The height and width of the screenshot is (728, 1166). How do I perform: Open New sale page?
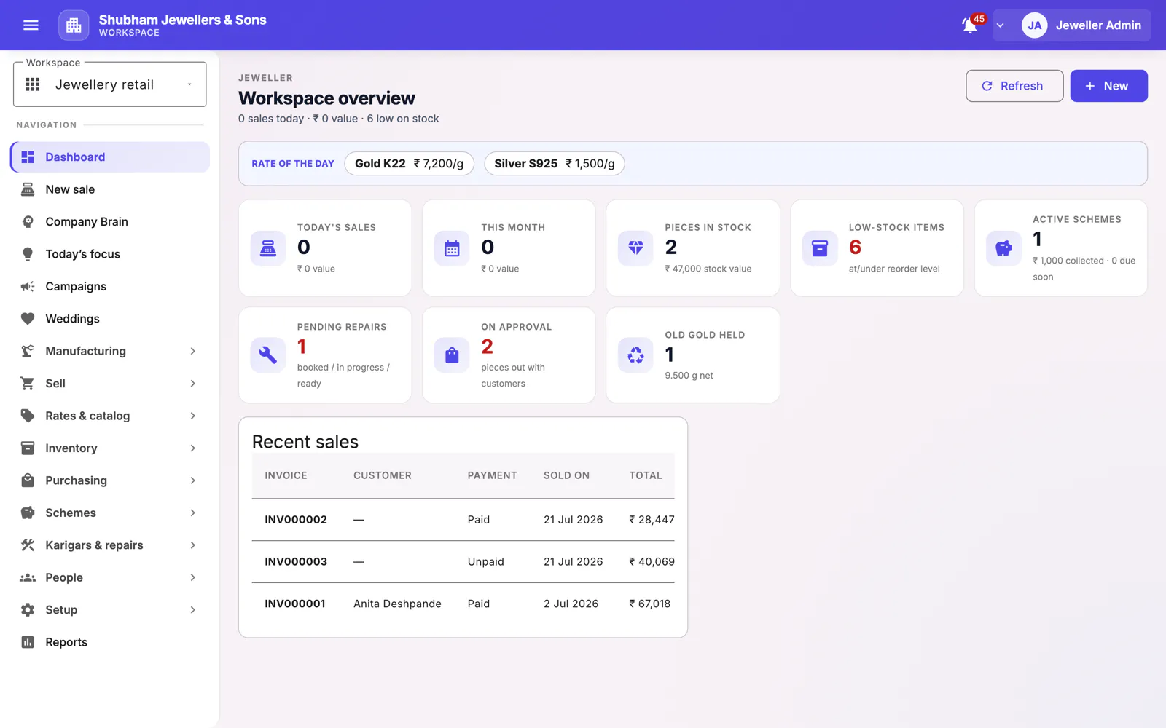pyautogui.click(x=110, y=189)
